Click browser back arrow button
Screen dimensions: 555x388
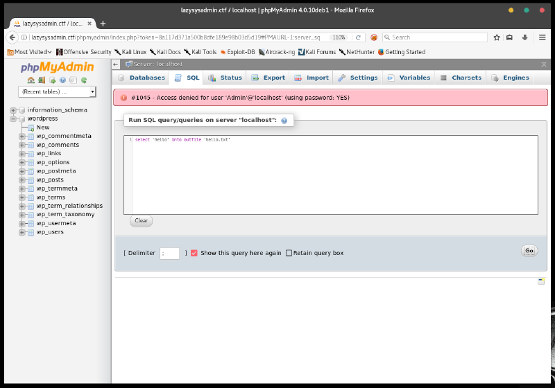(x=12, y=37)
